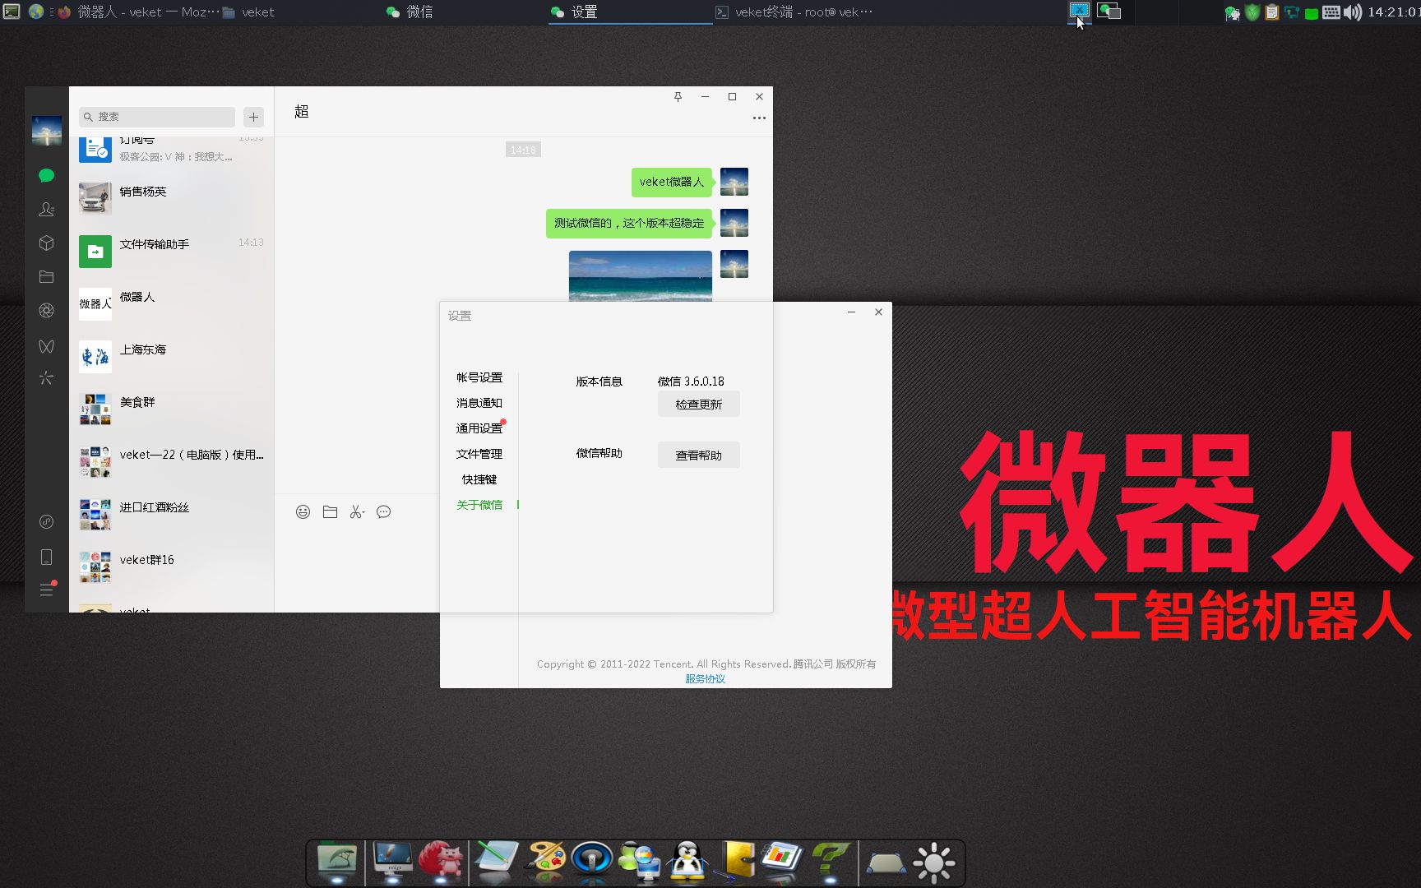Click the send-file folder icon in chat

click(x=330, y=512)
